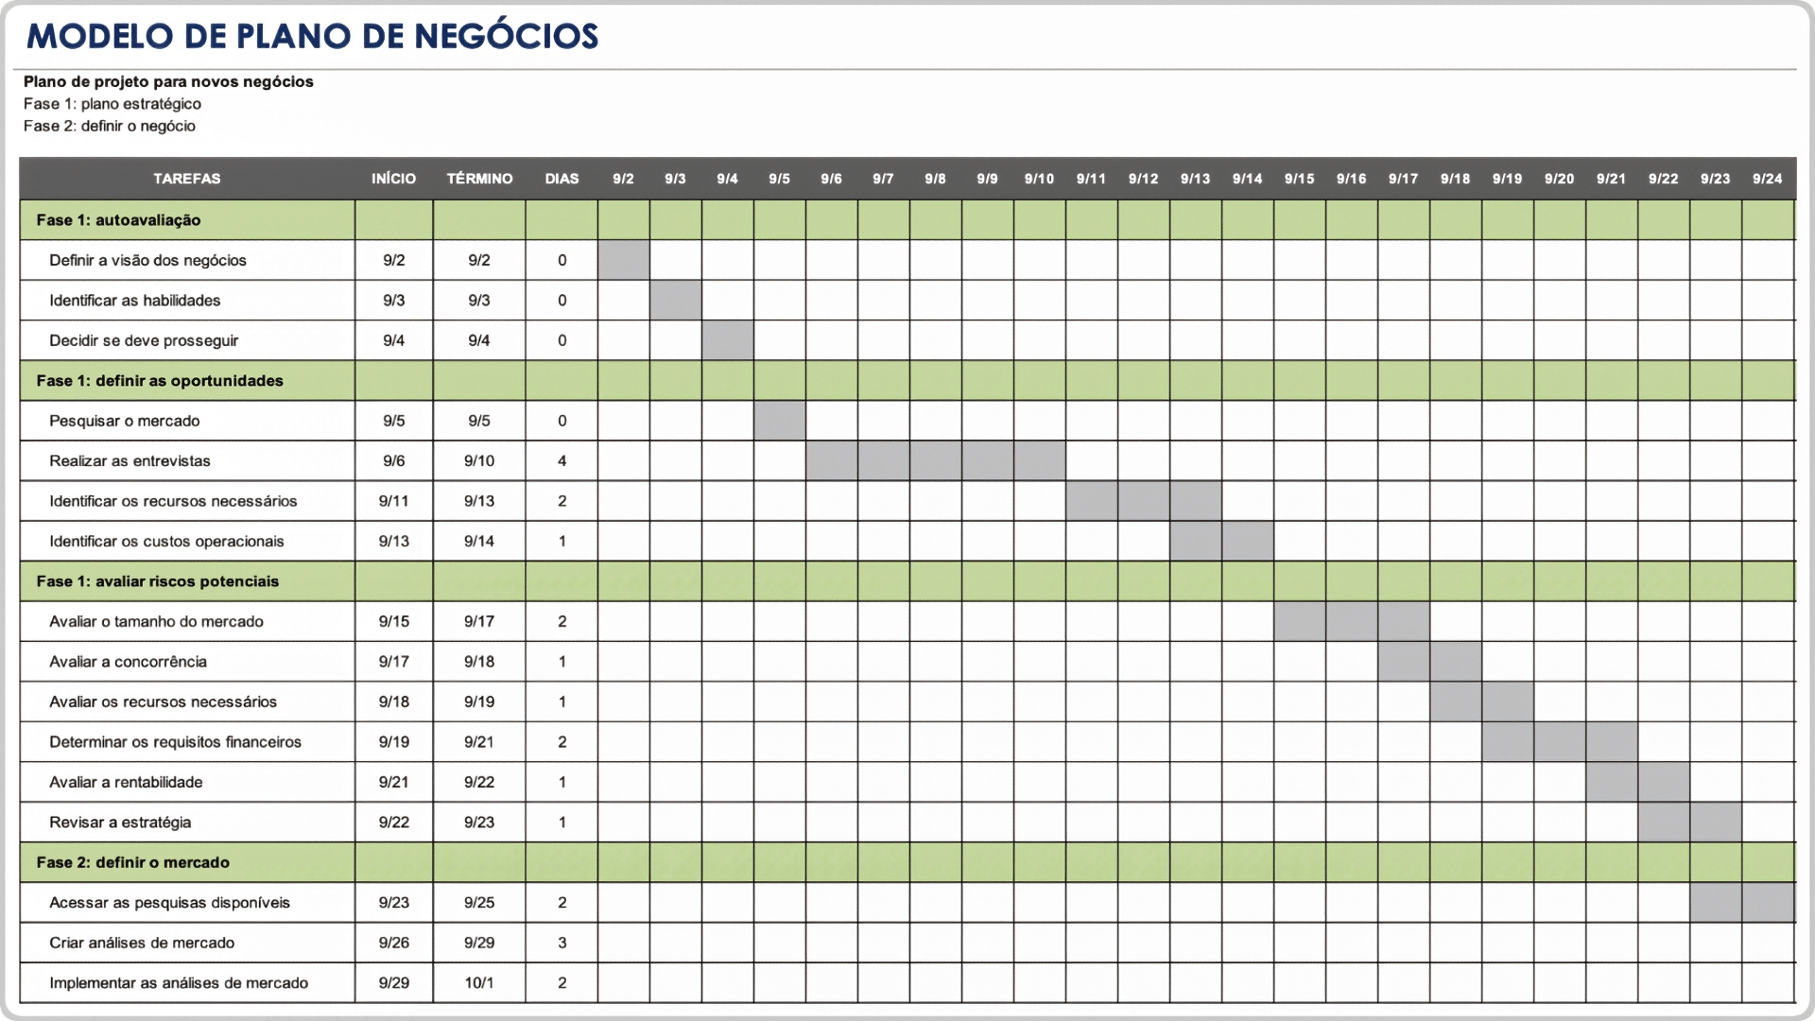Click the gray Gantt bar for Identificar as habilidades
The image size is (1815, 1021).
pos(676,301)
